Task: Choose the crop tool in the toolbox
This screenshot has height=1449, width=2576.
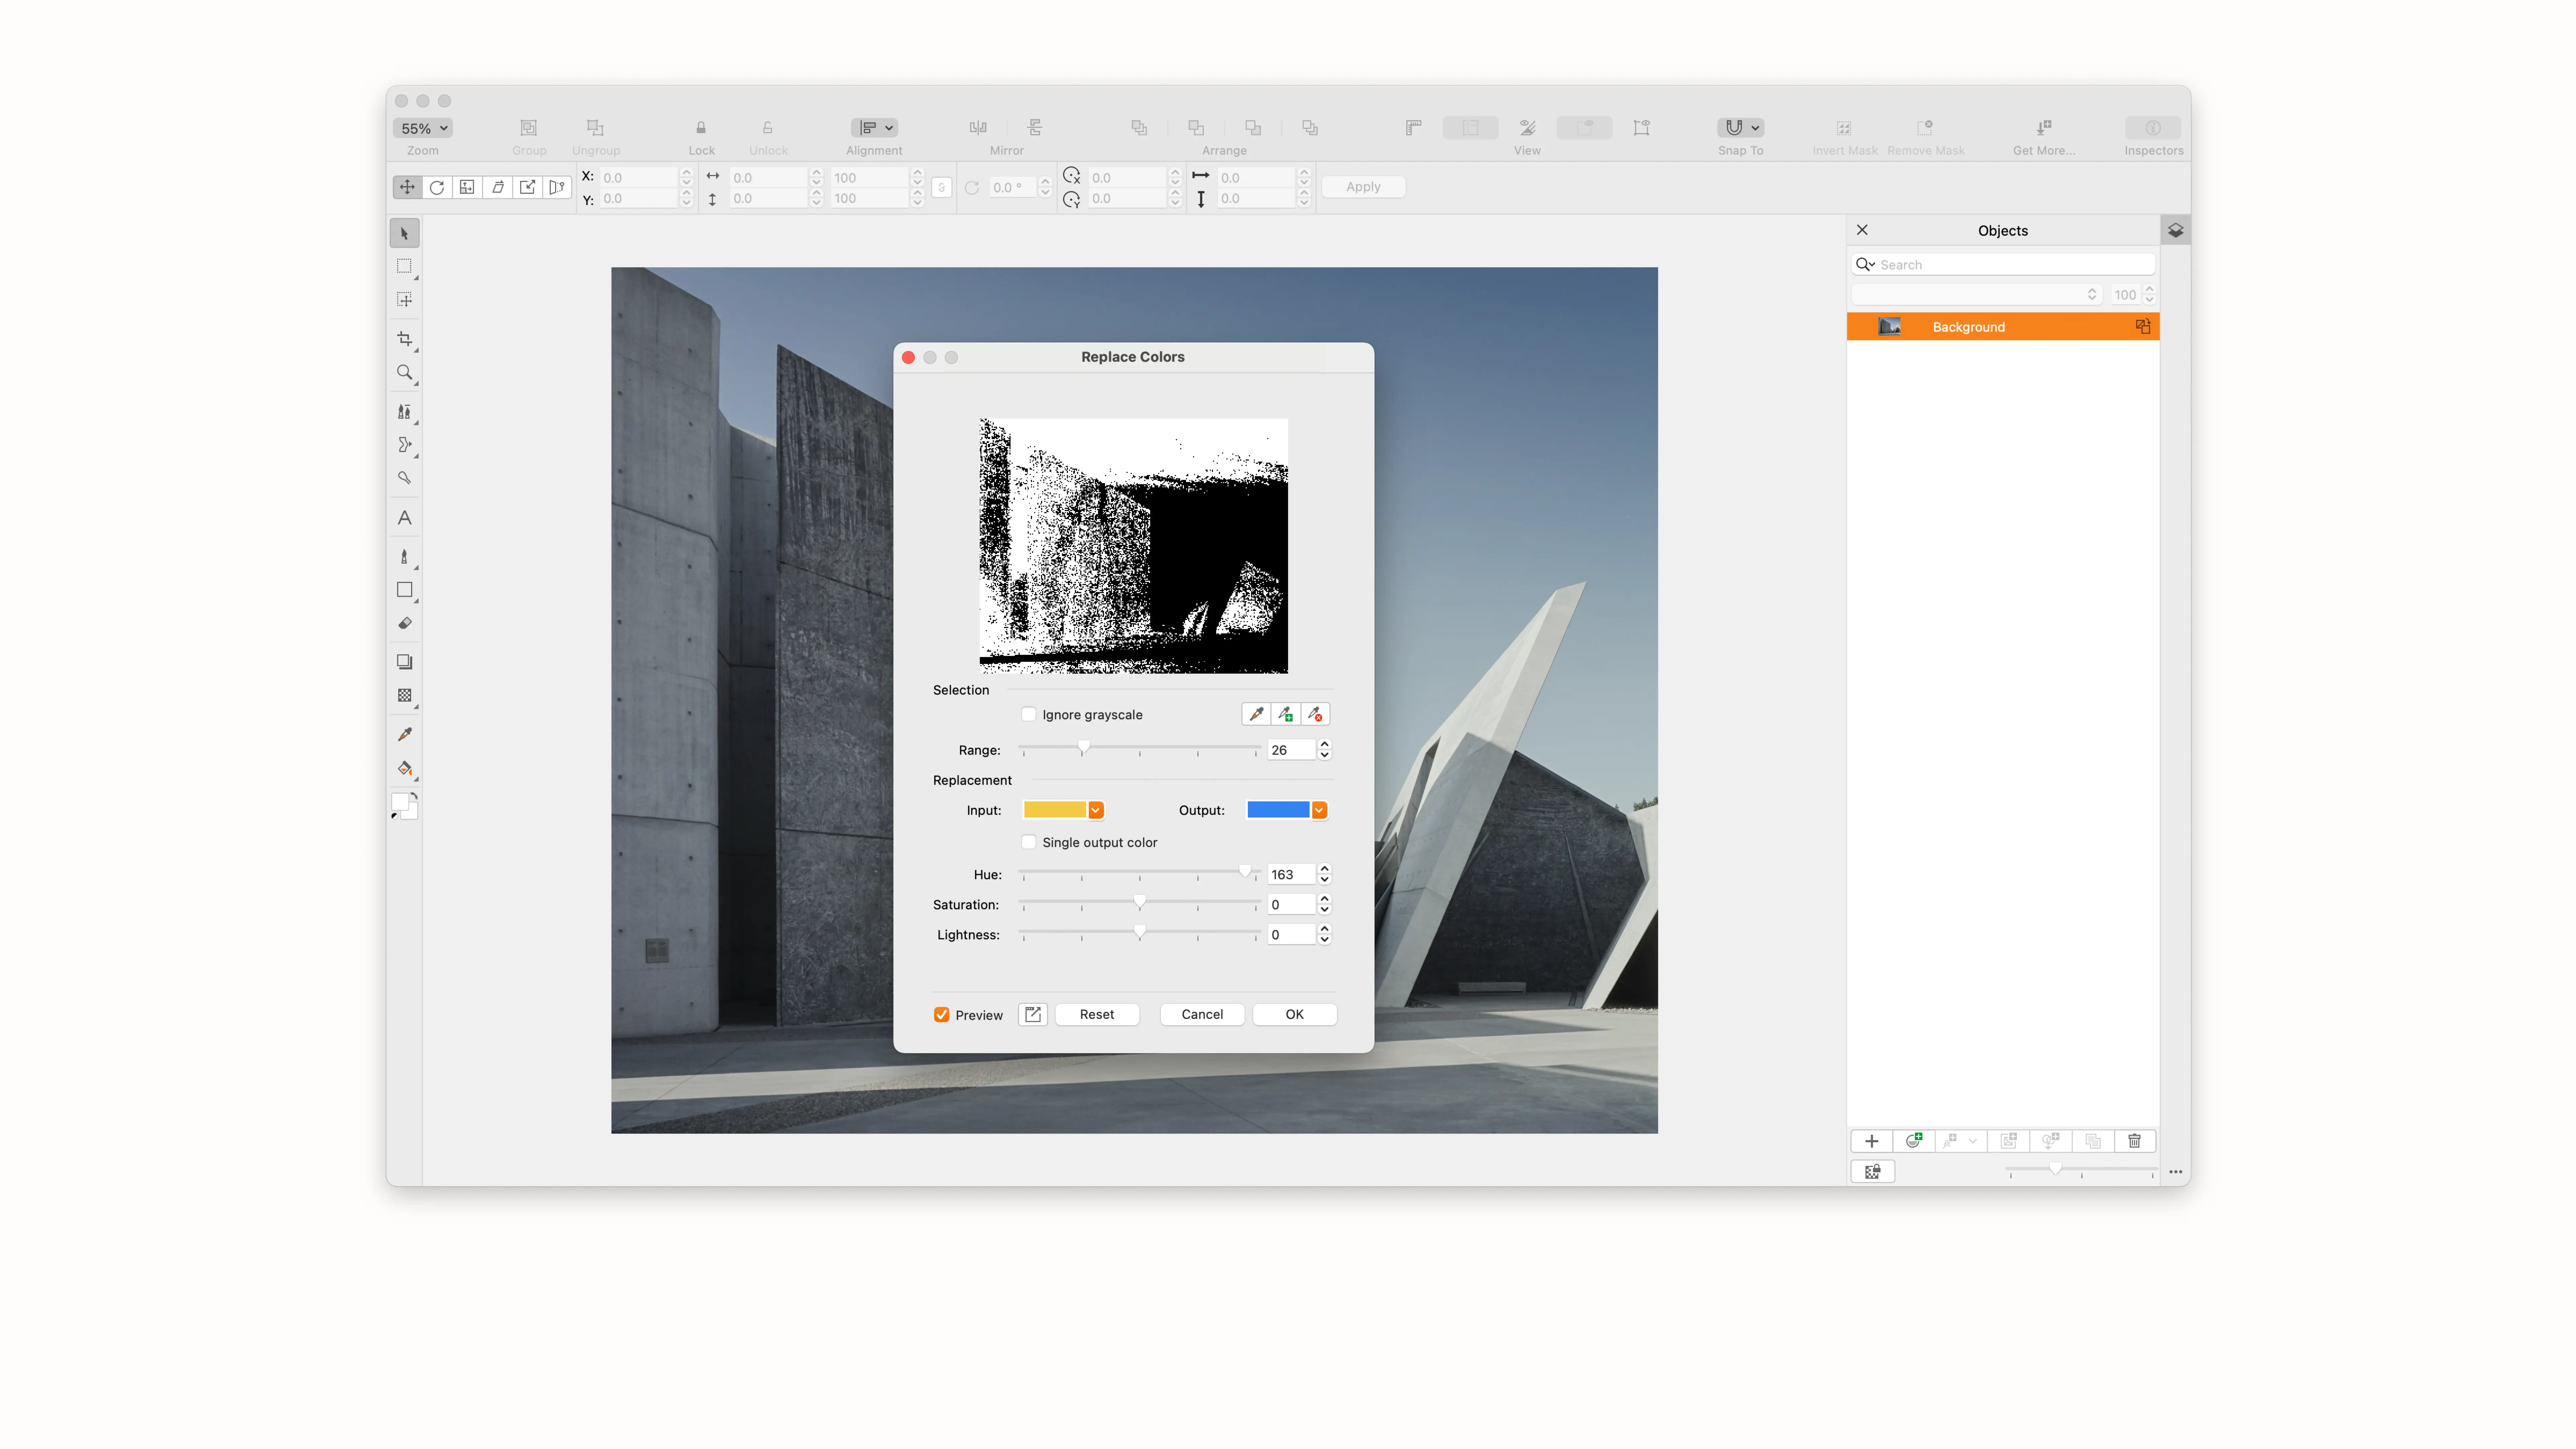Action: tap(404, 339)
